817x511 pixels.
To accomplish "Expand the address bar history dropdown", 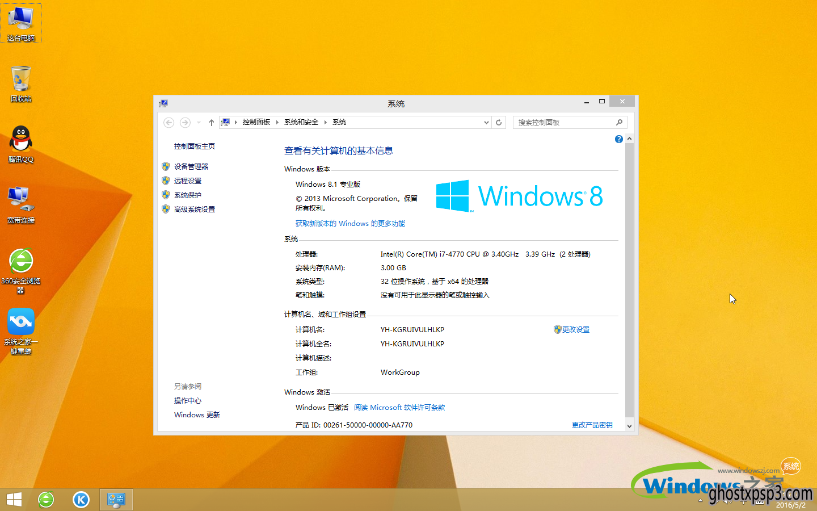I will [x=486, y=122].
